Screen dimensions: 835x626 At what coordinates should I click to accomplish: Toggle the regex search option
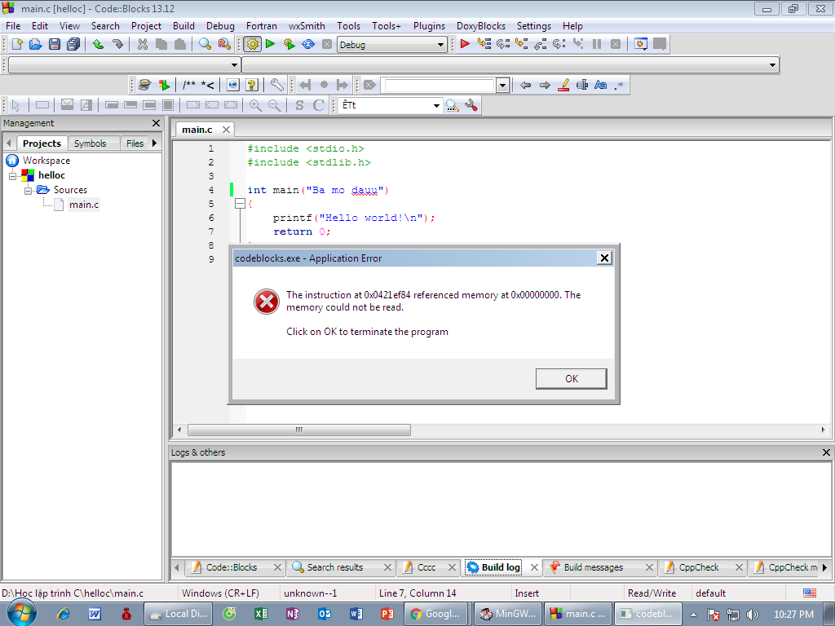click(620, 85)
